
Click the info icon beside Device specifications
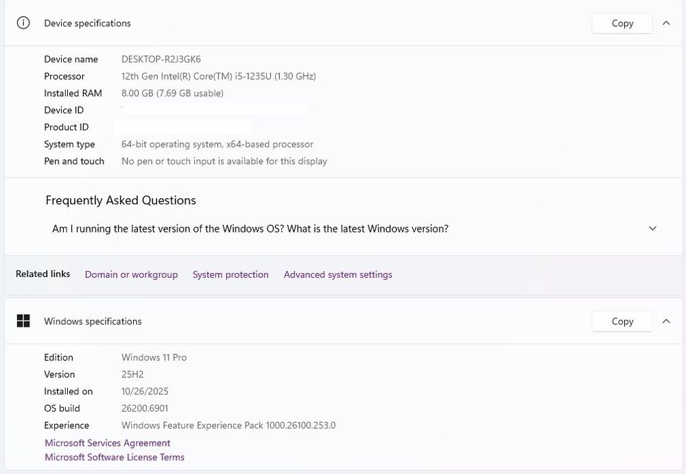(x=23, y=23)
